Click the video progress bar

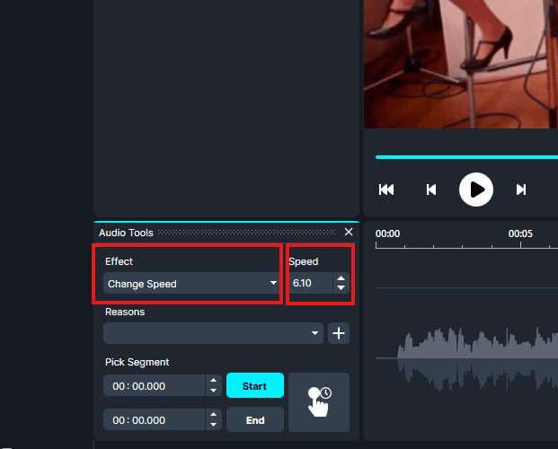(465, 156)
